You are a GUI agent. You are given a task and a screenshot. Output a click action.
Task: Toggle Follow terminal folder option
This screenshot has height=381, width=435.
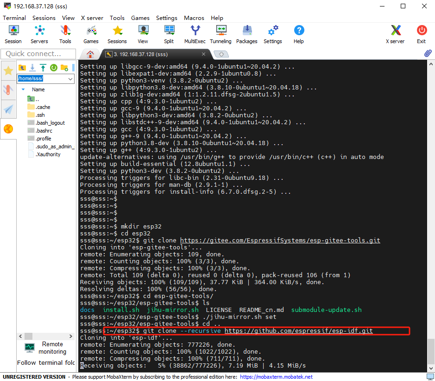point(46,362)
